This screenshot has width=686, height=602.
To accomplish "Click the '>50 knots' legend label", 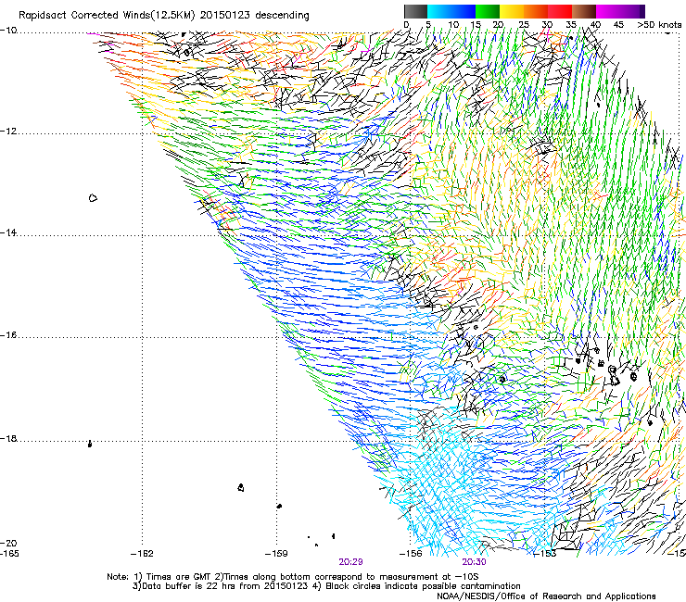I will pos(659,25).
